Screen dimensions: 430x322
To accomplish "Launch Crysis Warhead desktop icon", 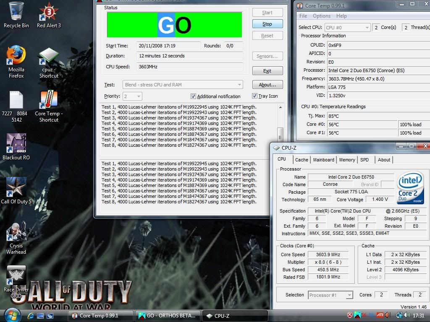I will pyautogui.click(x=16, y=232).
